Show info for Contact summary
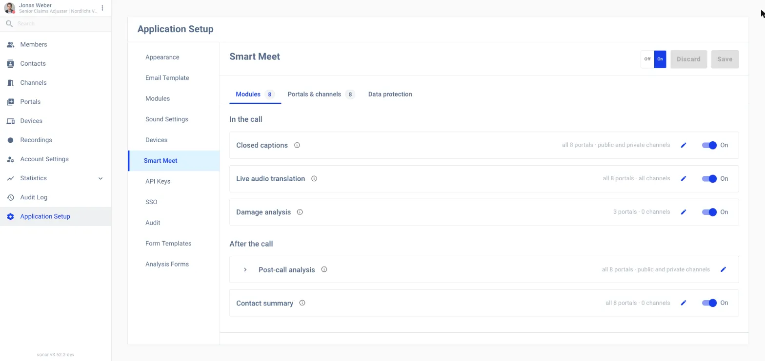 click(302, 303)
